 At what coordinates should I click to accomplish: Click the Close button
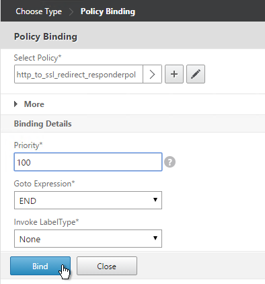click(107, 266)
